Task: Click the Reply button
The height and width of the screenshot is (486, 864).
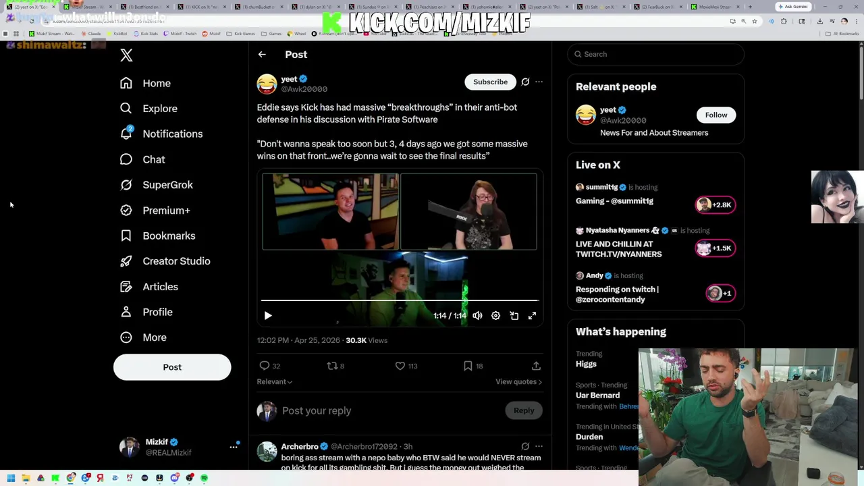Action: (524, 410)
